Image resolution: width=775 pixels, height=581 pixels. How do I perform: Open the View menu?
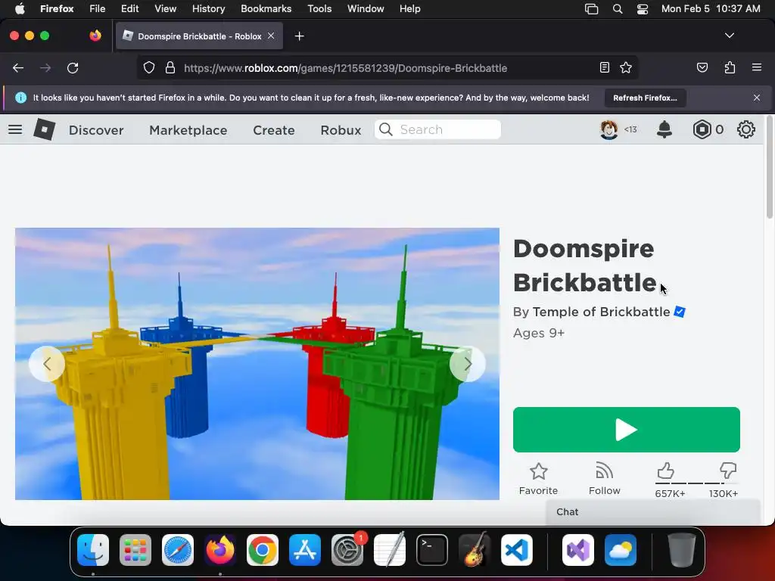point(165,9)
